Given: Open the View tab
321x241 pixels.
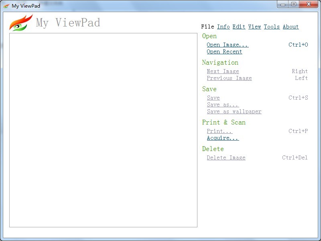Looking at the screenshot, I should click(x=254, y=27).
